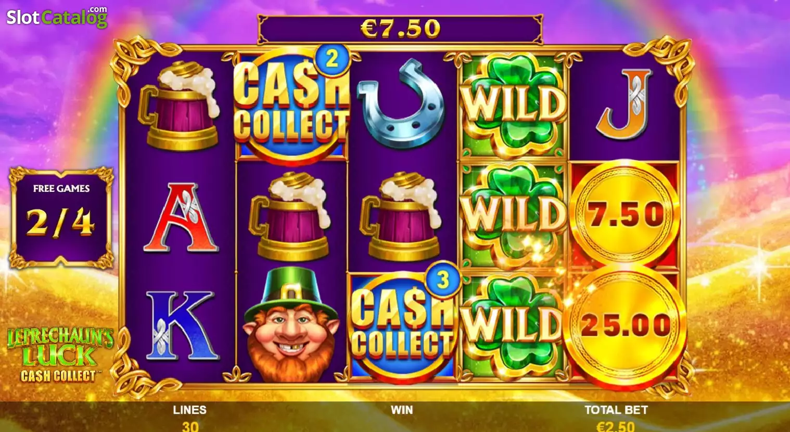
Task: Click the beer mug in the third reel
Action: click(402, 217)
